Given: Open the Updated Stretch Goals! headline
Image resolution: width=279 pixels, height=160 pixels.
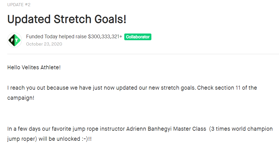Looking at the screenshot, I should (67, 19).
